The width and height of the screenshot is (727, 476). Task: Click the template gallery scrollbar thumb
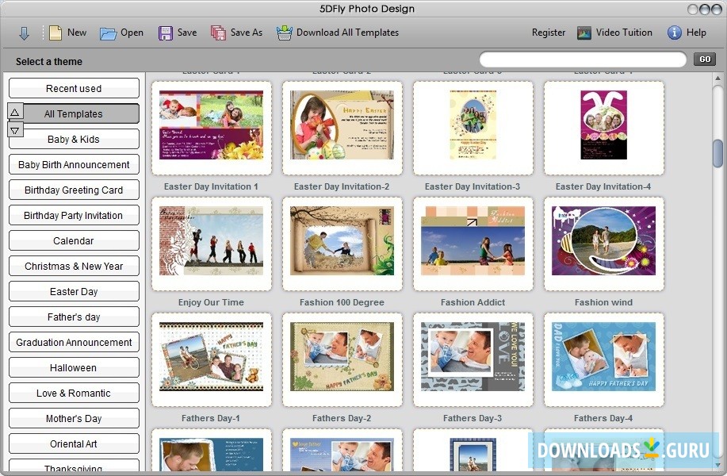tap(717, 153)
